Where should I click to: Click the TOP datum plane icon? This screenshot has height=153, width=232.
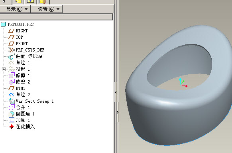[x=11, y=37]
